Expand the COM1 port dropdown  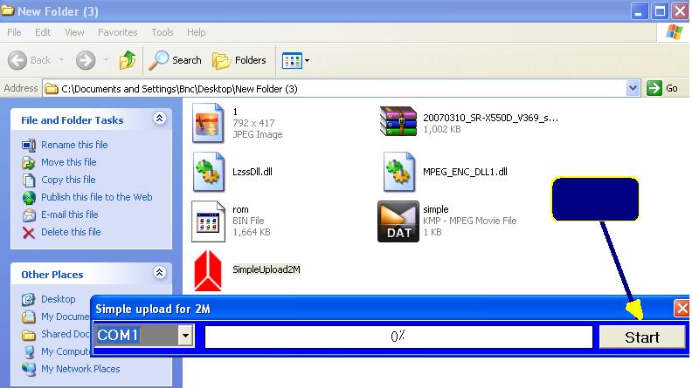[x=184, y=336]
